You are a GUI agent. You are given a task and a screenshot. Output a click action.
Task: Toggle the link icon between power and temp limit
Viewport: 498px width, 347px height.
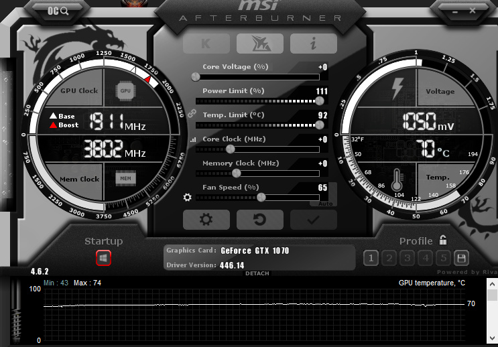[x=192, y=113]
